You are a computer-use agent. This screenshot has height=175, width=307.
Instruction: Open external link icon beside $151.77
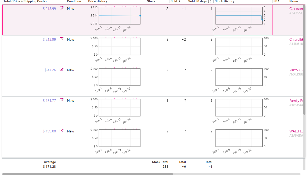coord(61,100)
